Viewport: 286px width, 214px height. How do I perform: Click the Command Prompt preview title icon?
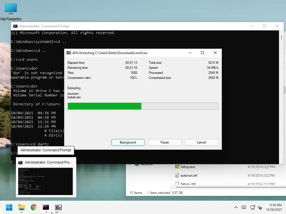(20, 162)
